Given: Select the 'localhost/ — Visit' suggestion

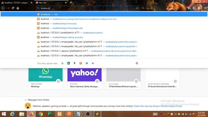Looking at the screenshot, I should [104, 14].
